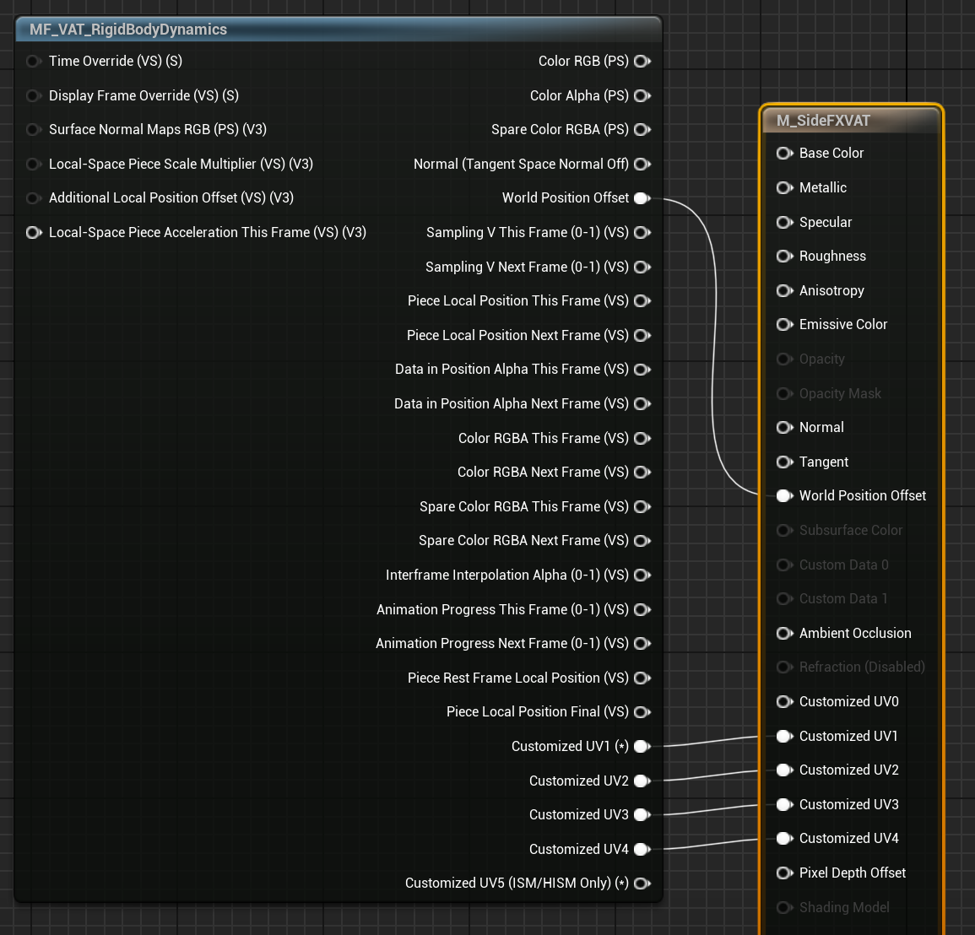Click the Shading Model input pin
The height and width of the screenshot is (935, 975).
pos(785,907)
